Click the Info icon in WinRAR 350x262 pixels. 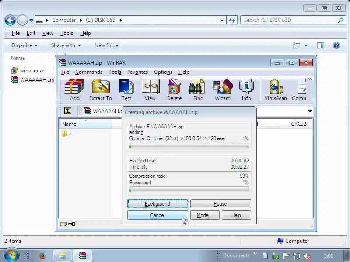(246, 90)
